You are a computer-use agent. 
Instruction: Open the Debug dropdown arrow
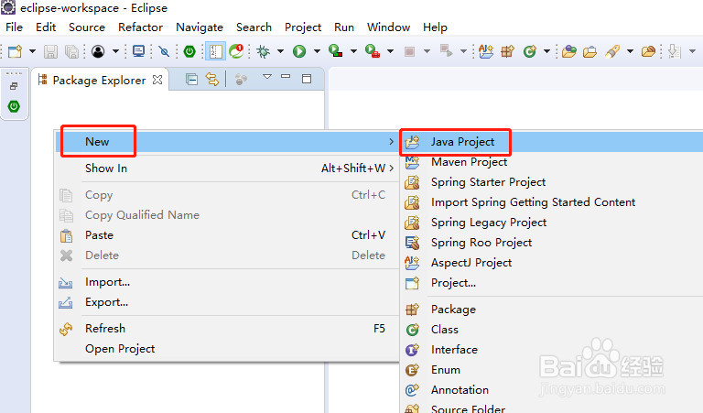[281, 51]
